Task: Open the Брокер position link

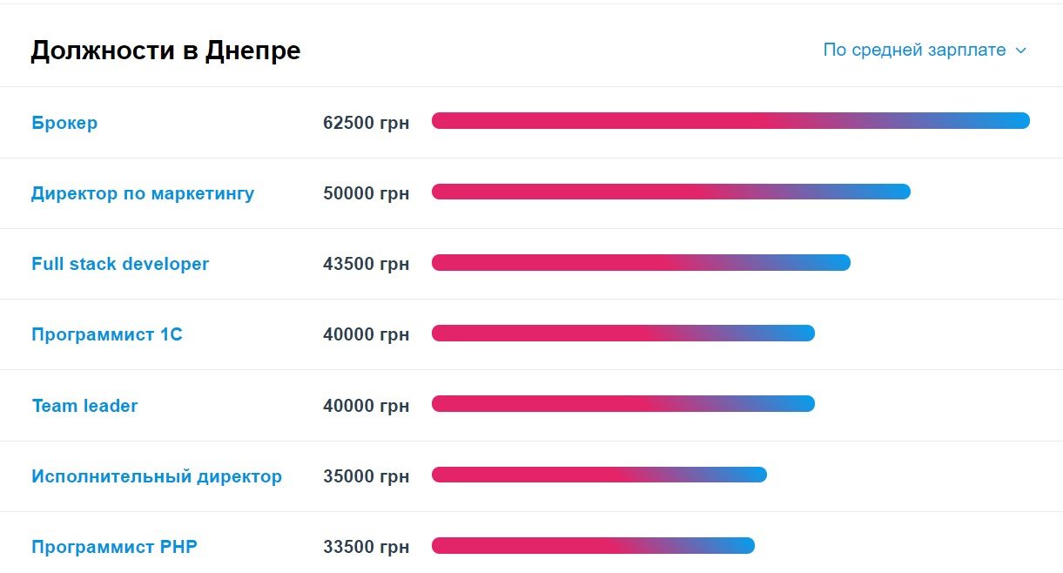Action: click(64, 123)
